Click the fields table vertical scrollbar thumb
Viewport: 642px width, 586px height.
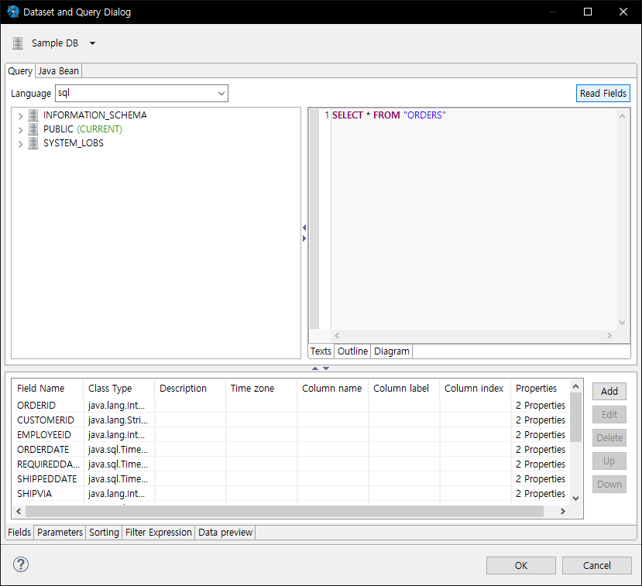click(x=575, y=417)
